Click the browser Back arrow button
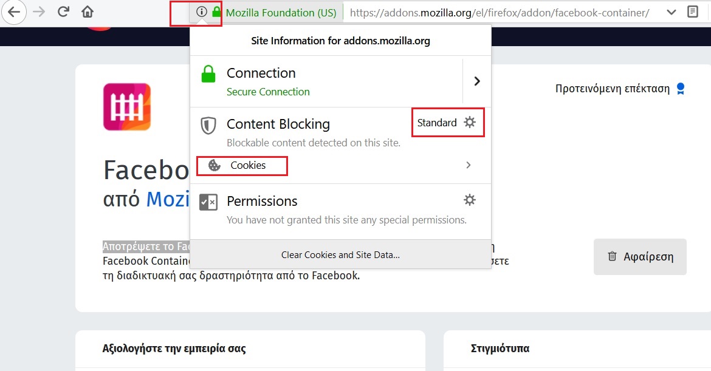The image size is (711, 371). tap(14, 12)
